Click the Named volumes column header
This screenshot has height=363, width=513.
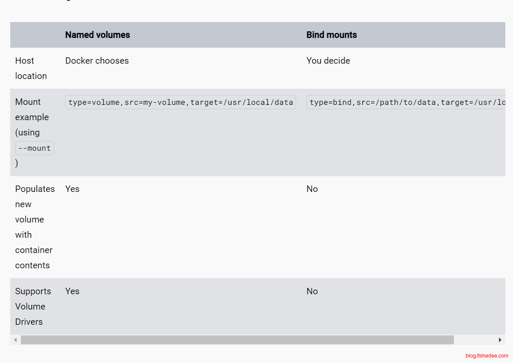tap(97, 35)
